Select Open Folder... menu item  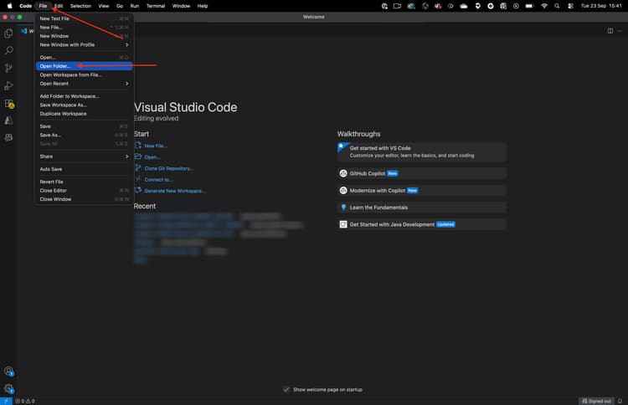pos(84,66)
